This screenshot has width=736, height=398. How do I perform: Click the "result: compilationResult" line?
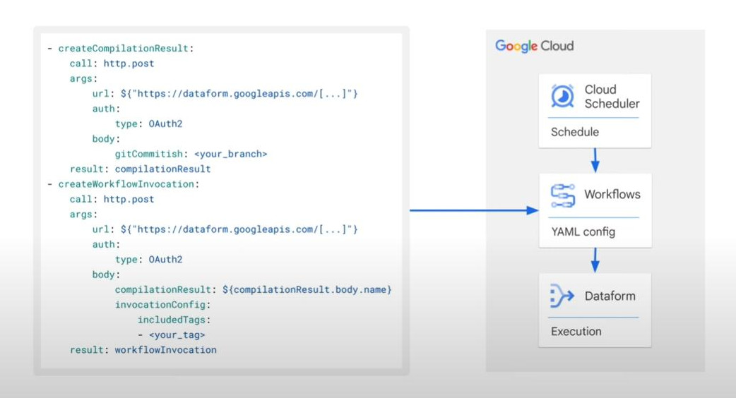[x=141, y=169]
